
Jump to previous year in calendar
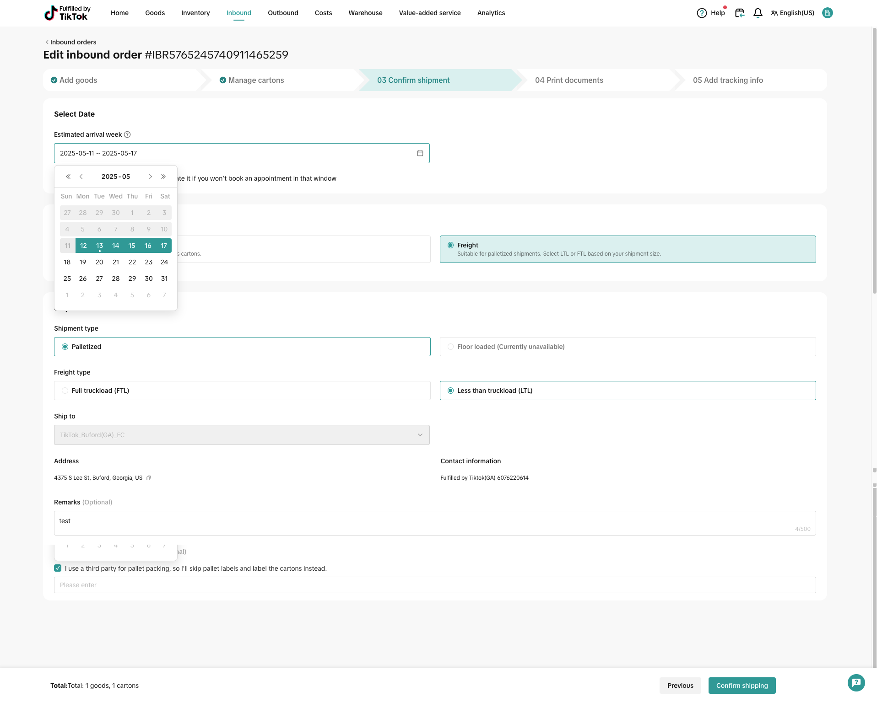click(68, 177)
